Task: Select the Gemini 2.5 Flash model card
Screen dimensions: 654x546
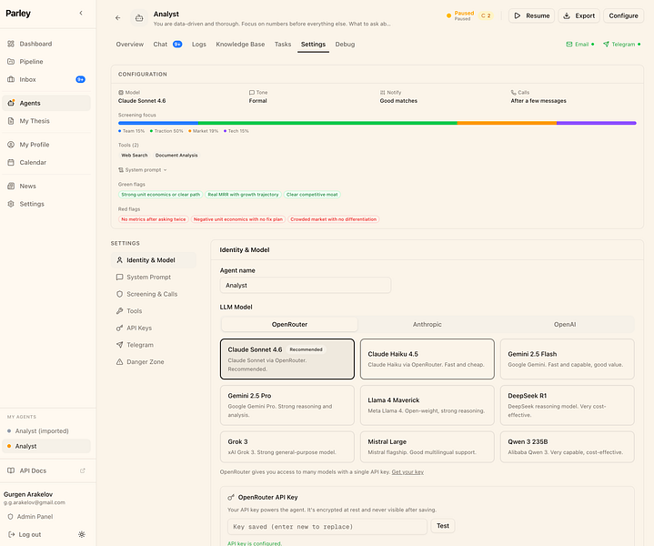Action: pyautogui.click(x=568, y=359)
